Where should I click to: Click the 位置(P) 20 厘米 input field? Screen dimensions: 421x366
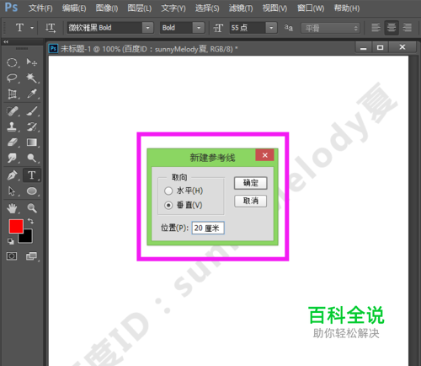(208, 228)
